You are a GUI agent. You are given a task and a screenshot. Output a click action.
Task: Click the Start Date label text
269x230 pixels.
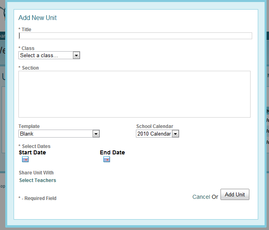(32, 152)
